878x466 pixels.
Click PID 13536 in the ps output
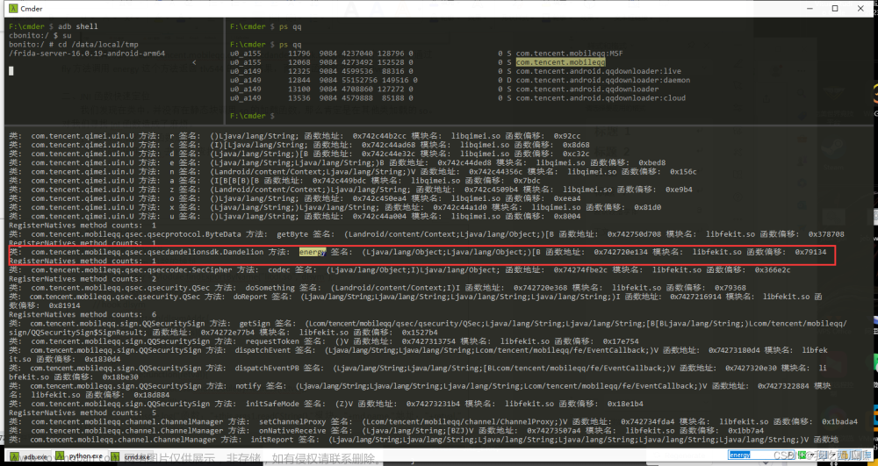coord(299,98)
